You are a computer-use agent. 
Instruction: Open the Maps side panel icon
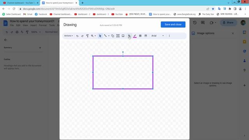click(x=244, y=70)
